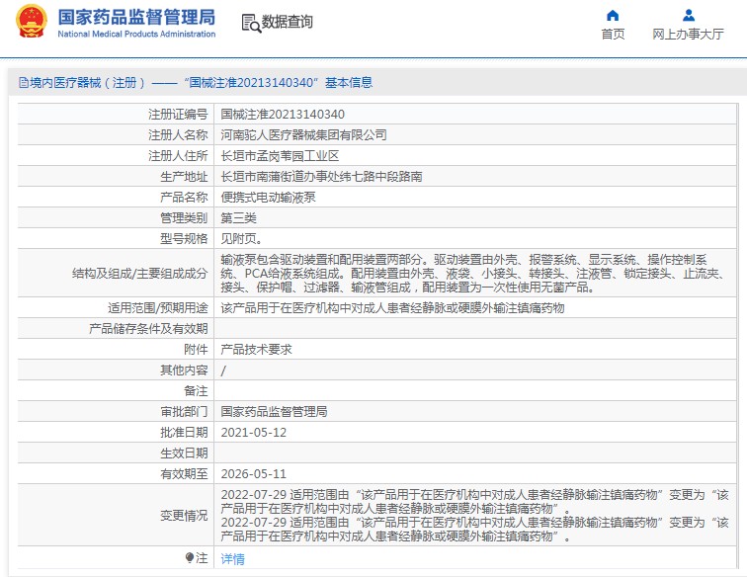Open the 数据查询 search document icon
This screenshot has width=747, height=577.
tap(251, 23)
